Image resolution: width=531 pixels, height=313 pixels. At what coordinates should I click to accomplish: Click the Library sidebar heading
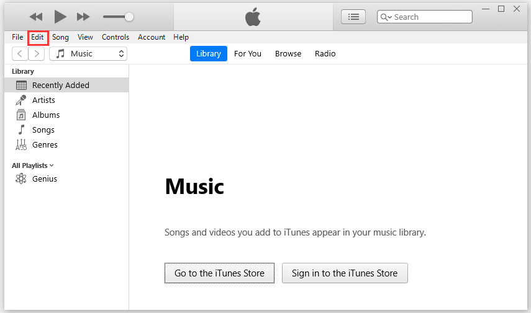coord(23,71)
